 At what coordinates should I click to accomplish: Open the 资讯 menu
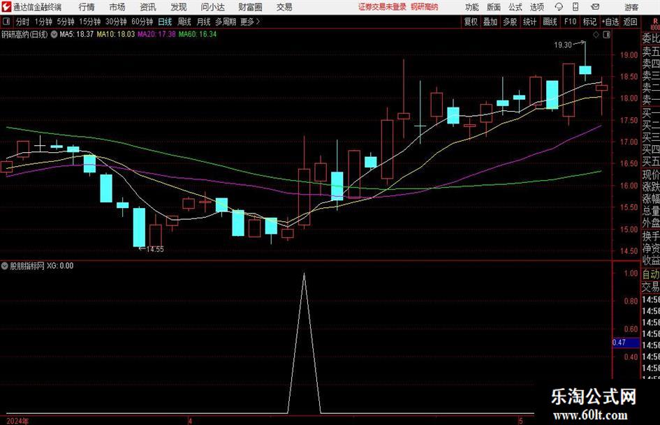tap(148, 7)
